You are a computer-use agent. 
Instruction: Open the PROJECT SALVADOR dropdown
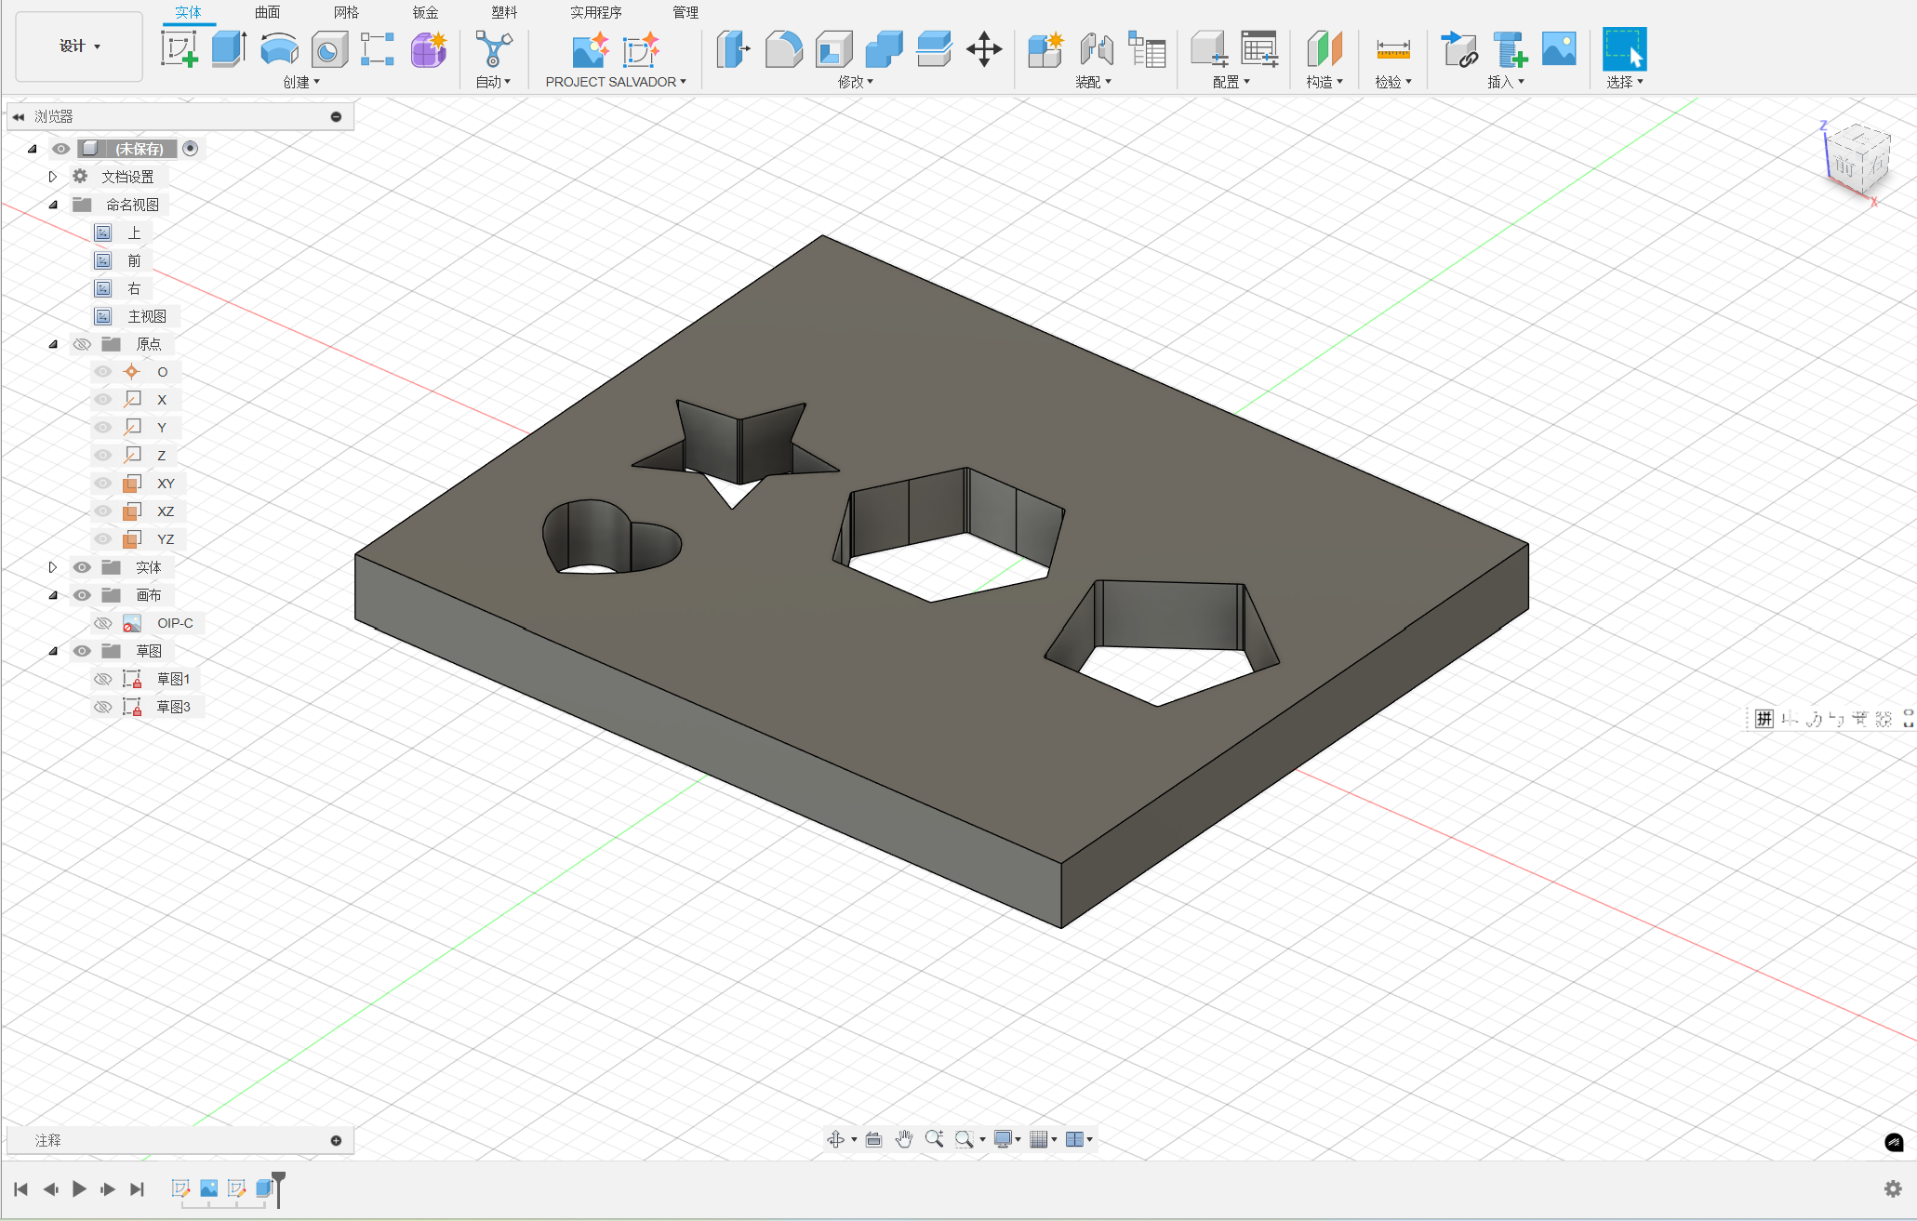[616, 82]
